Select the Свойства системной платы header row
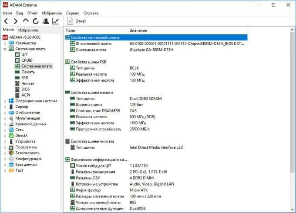296x213 pixels. pyautogui.click(x=156, y=37)
